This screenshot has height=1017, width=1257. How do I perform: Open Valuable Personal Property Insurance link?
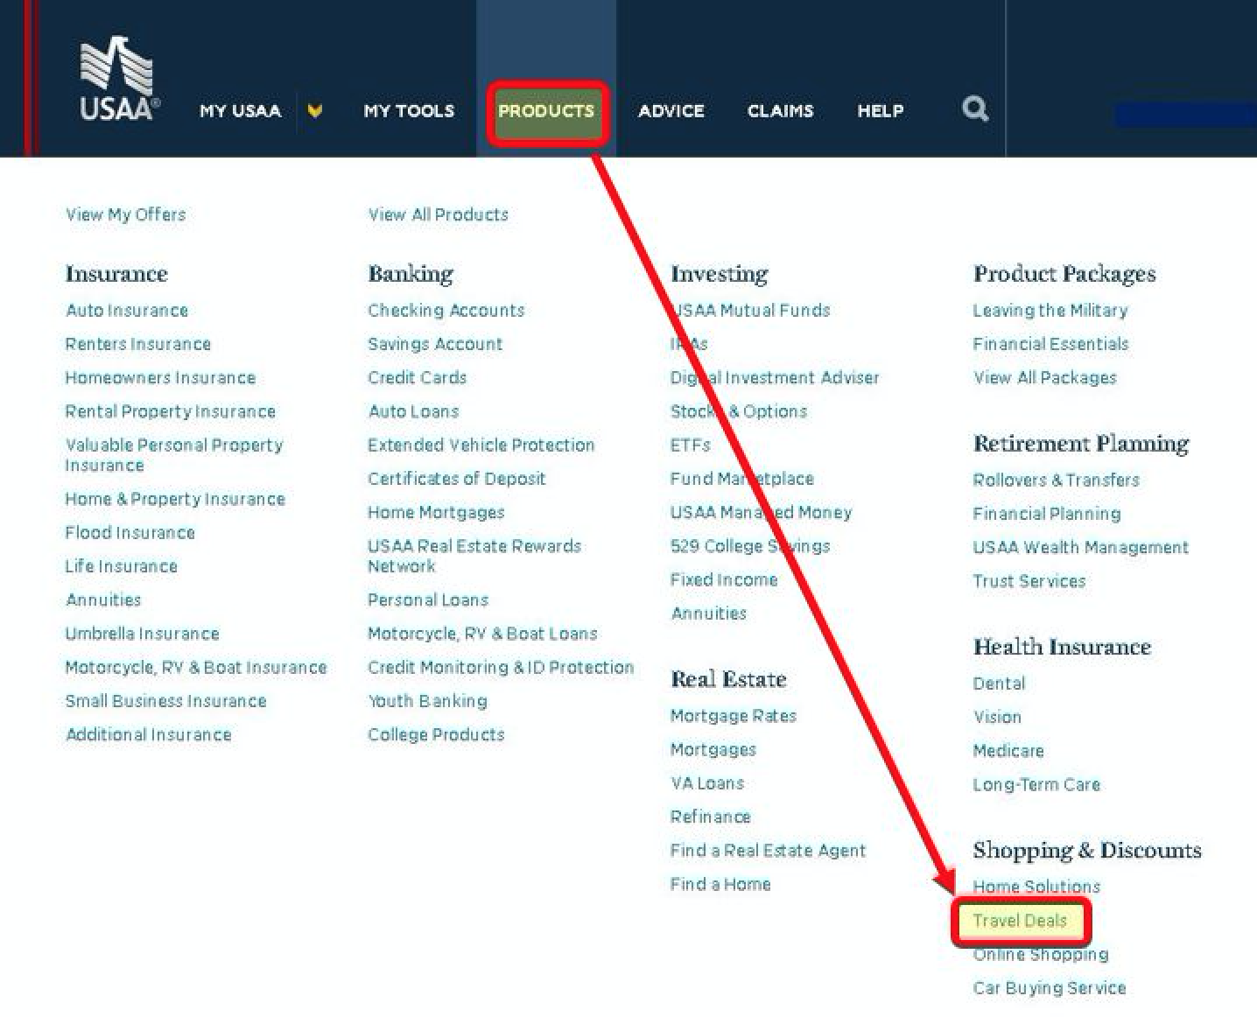174,455
